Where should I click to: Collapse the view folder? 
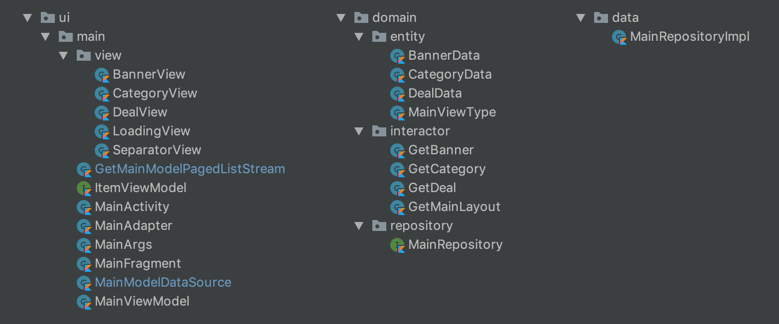(x=64, y=55)
